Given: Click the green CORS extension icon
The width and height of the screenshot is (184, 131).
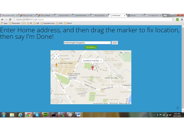Looking at the screenshot, I should [177, 20].
